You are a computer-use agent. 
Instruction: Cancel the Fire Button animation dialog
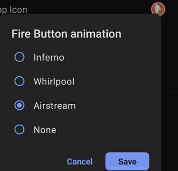tap(80, 162)
